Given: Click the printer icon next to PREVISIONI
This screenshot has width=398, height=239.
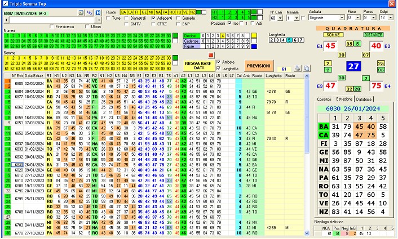Looking at the screenshot, I should coord(298,68).
